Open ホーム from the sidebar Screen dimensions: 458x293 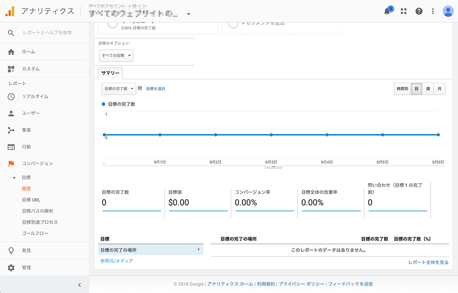[28, 52]
